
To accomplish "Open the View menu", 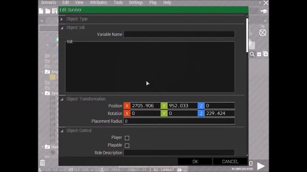I will point(79,2).
